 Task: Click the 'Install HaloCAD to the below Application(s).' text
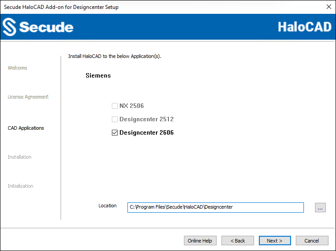115,56
